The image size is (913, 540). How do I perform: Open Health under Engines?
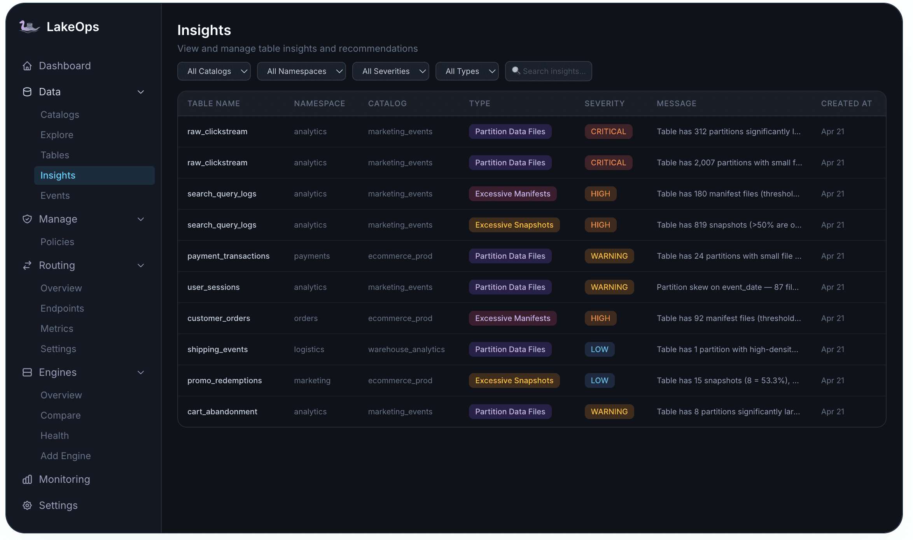[54, 436]
